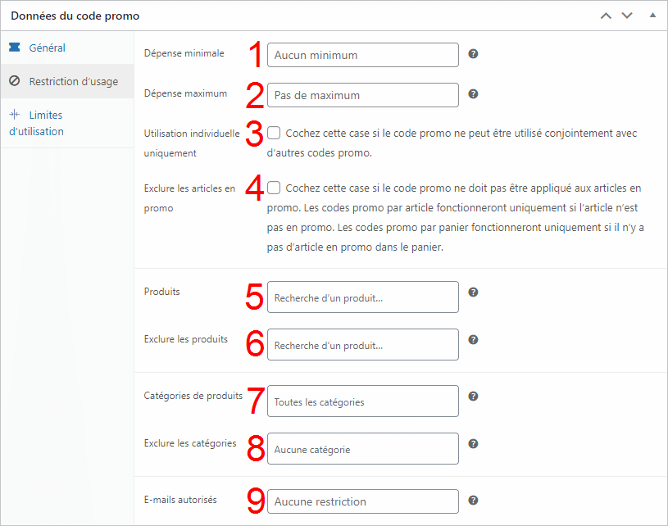Check the Utilisation individuelle uniquement box
Image resolution: width=668 pixels, height=526 pixels.
tap(274, 133)
